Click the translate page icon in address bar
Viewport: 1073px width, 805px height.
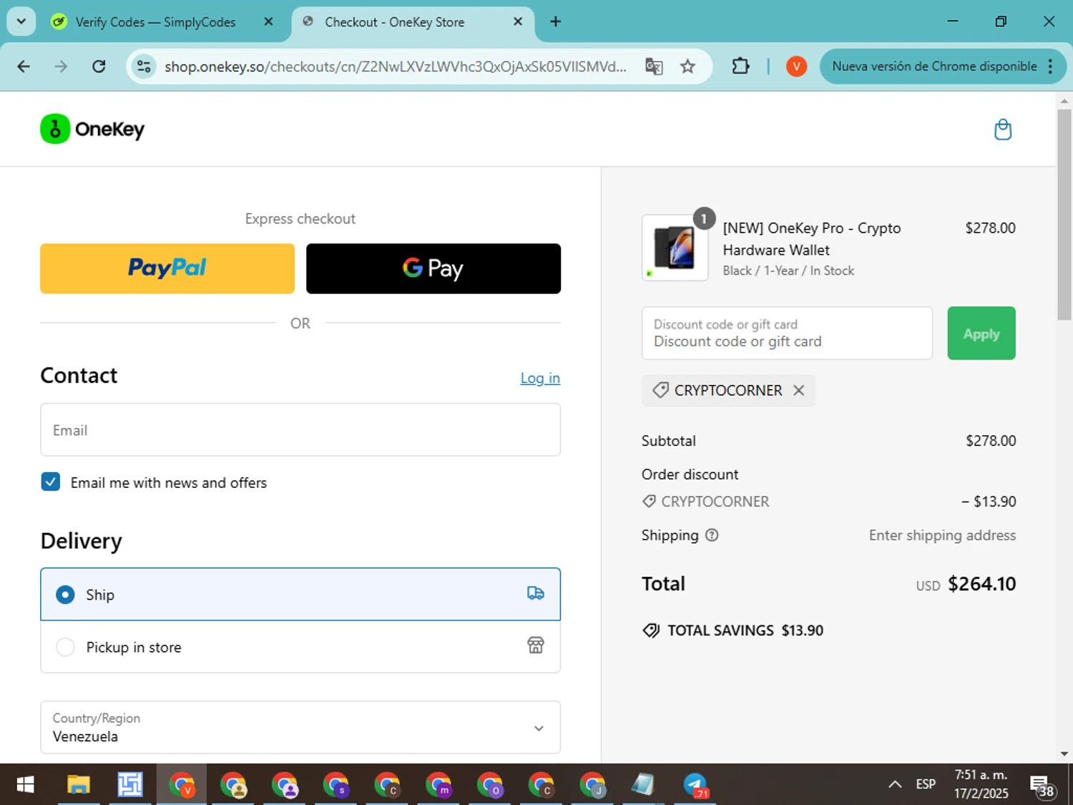654,67
